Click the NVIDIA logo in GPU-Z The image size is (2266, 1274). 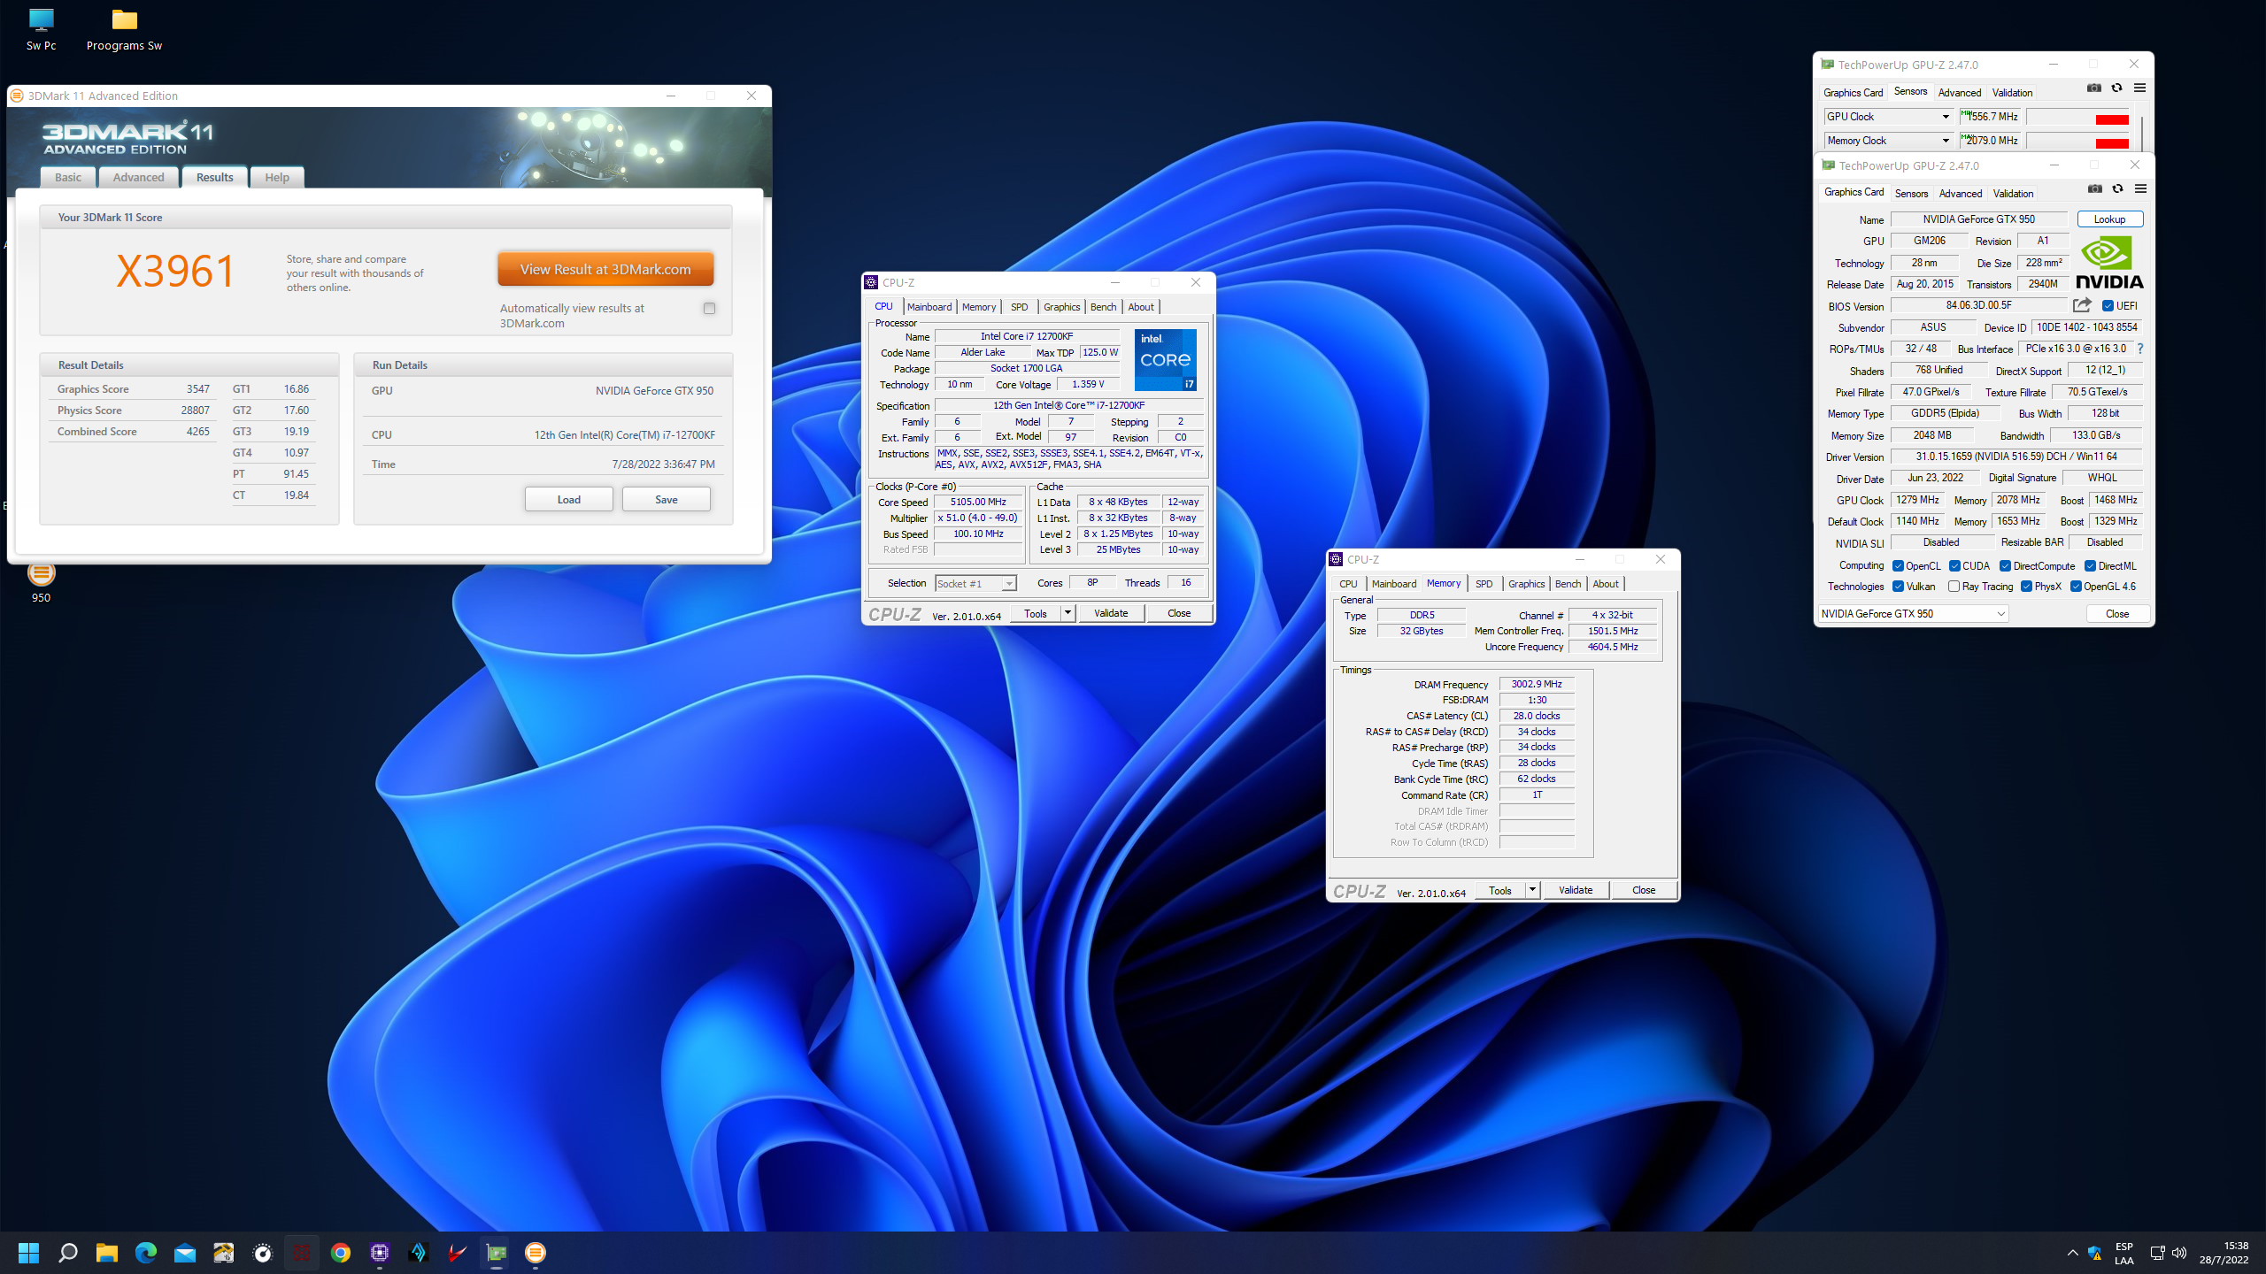pyautogui.click(x=2109, y=263)
